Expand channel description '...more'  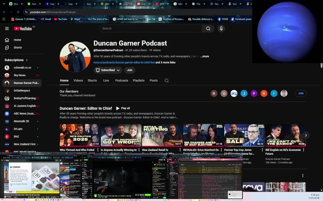(x=205, y=56)
